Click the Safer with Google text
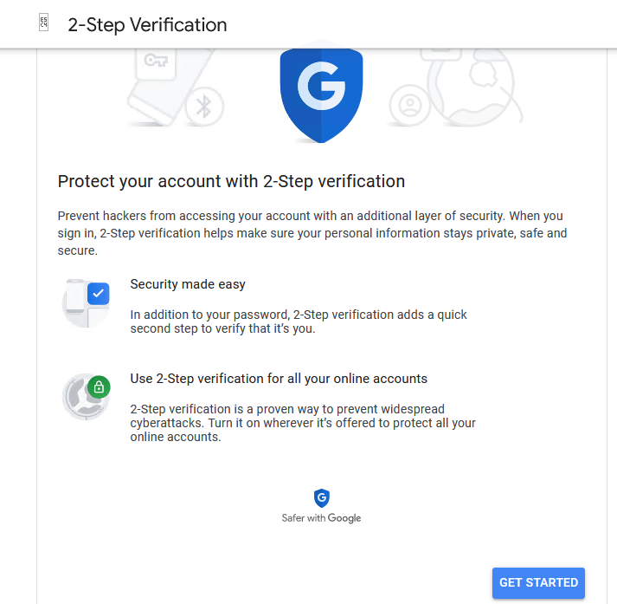This screenshot has width=617, height=604. click(x=321, y=518)
